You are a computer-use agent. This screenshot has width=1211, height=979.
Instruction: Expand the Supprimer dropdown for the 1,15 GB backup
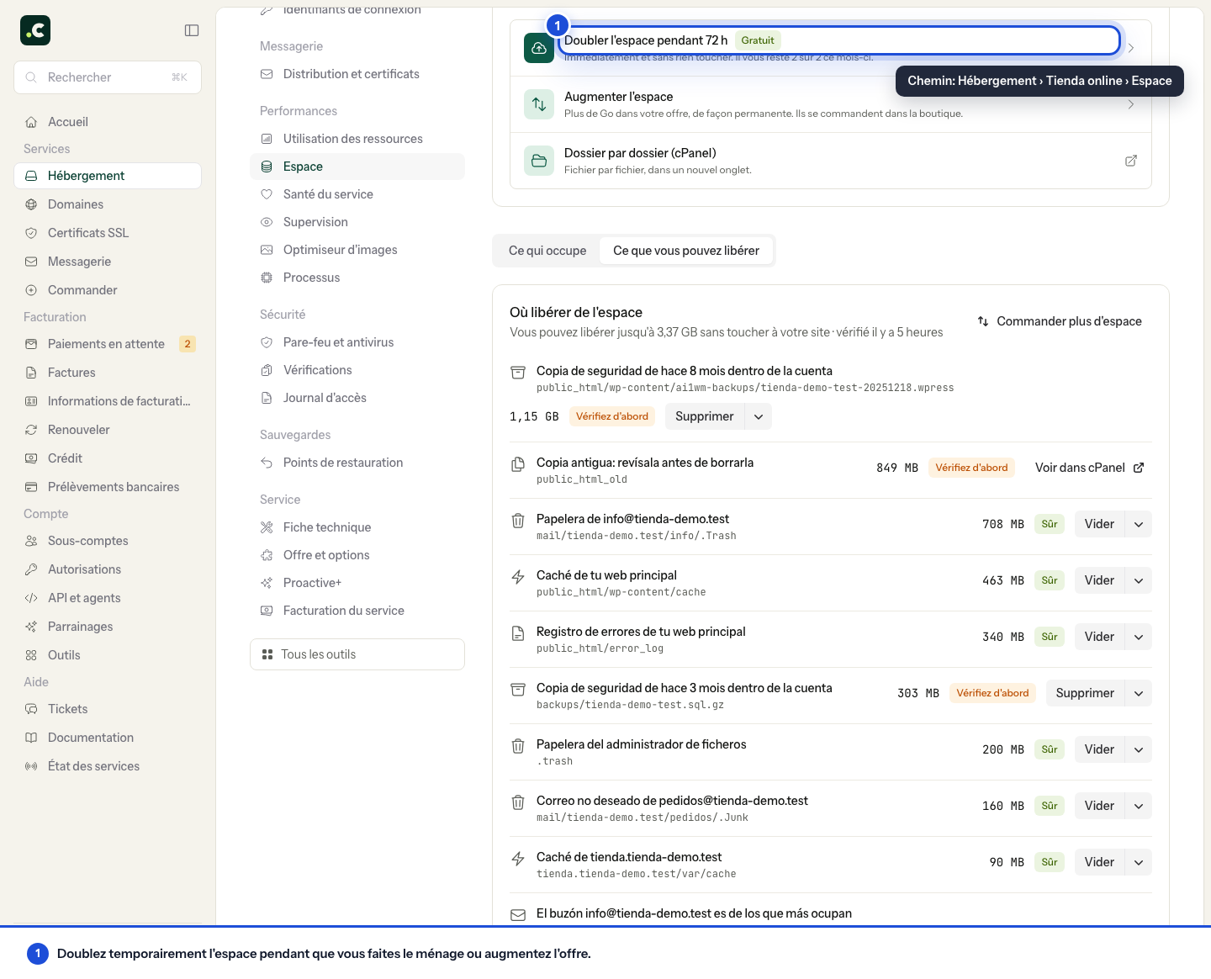click(759, 416)
